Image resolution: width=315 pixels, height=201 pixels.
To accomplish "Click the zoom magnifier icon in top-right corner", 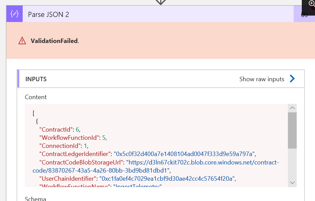I will pos(312,3).
